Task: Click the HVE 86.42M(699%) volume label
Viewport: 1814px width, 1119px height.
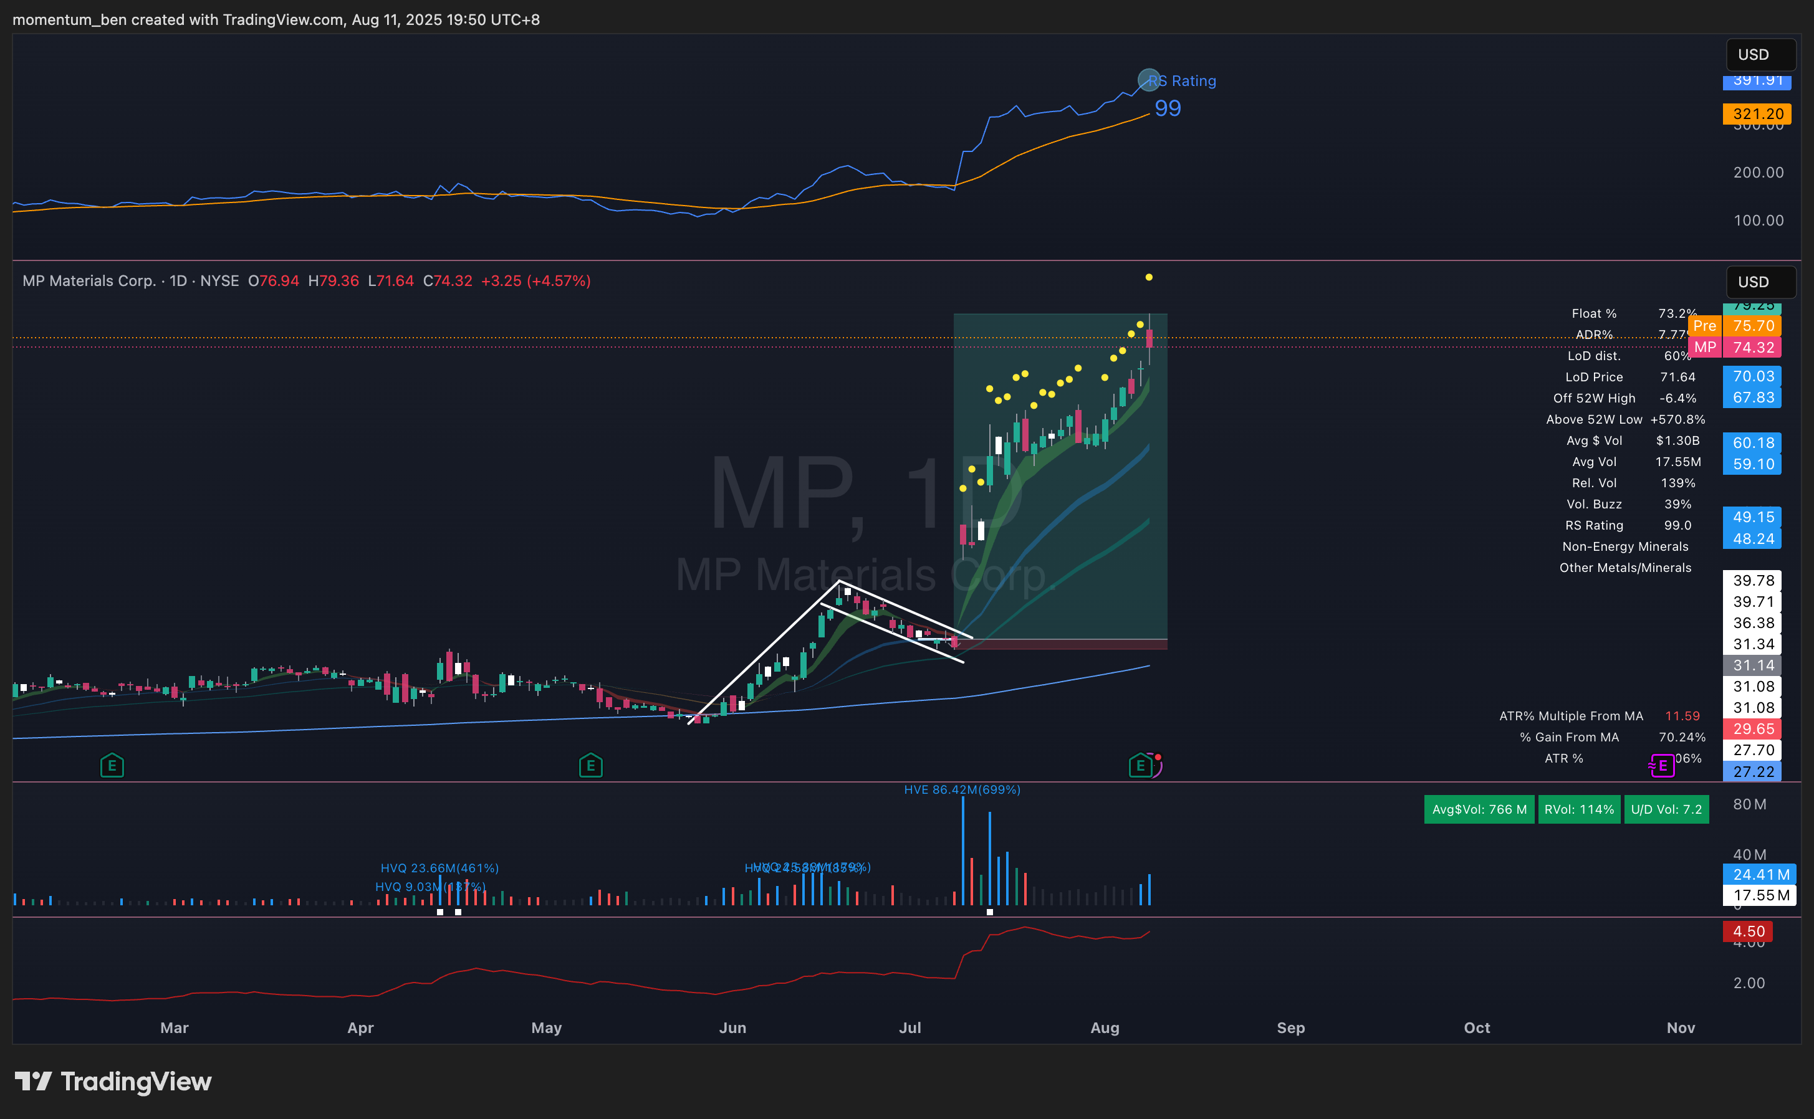Action: tap(962, 789)
